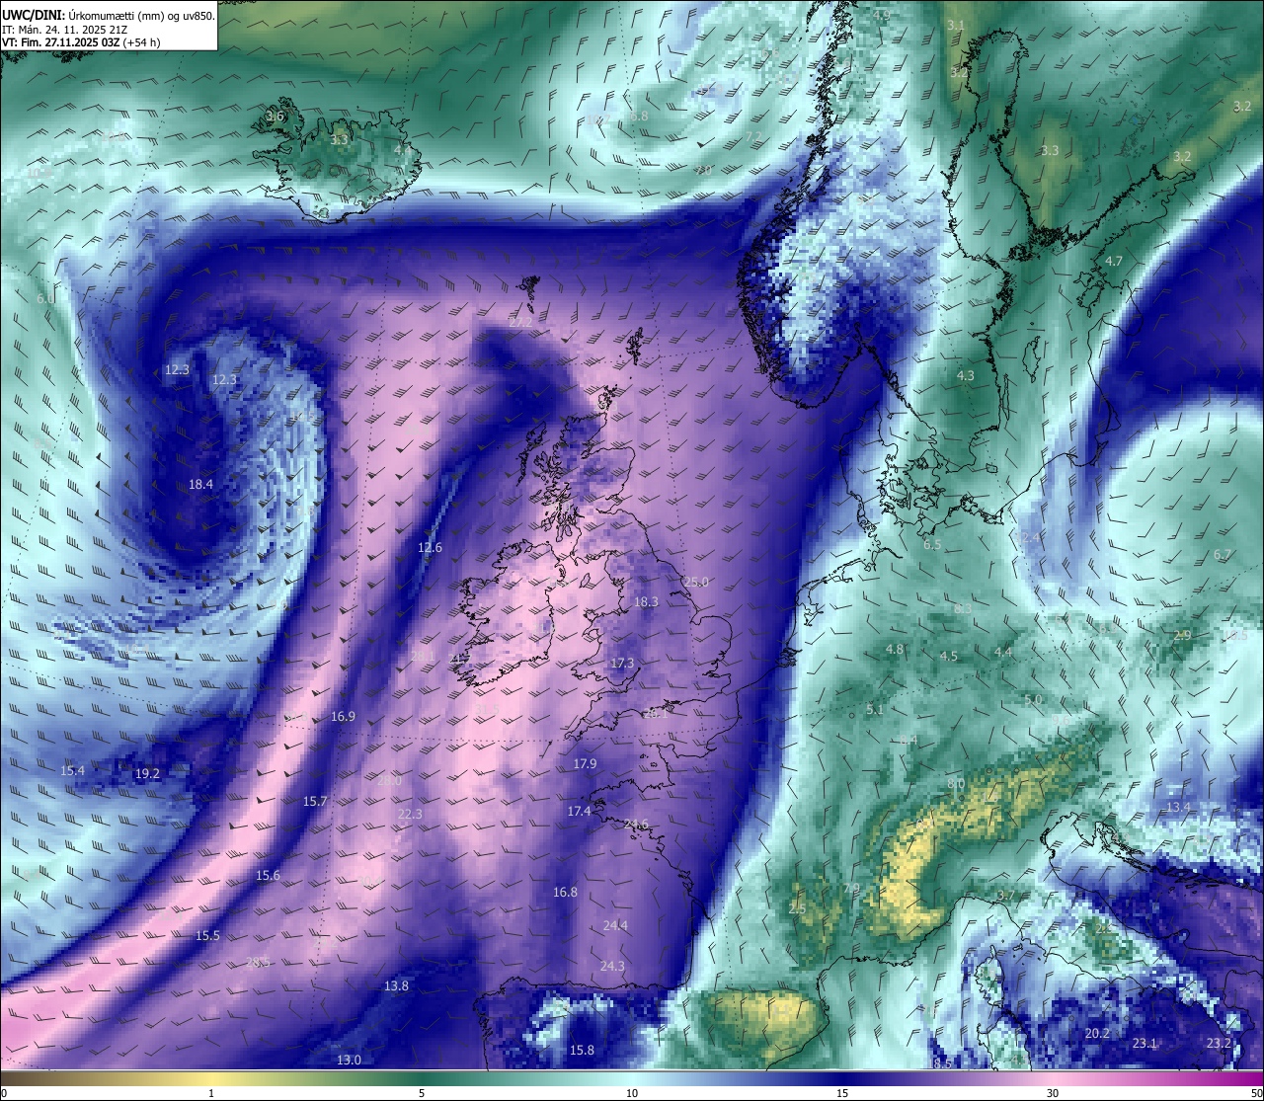This screenshot has height=1101, width=1264.
Task: Click the 17.4 map value
Action: [579, 811]
